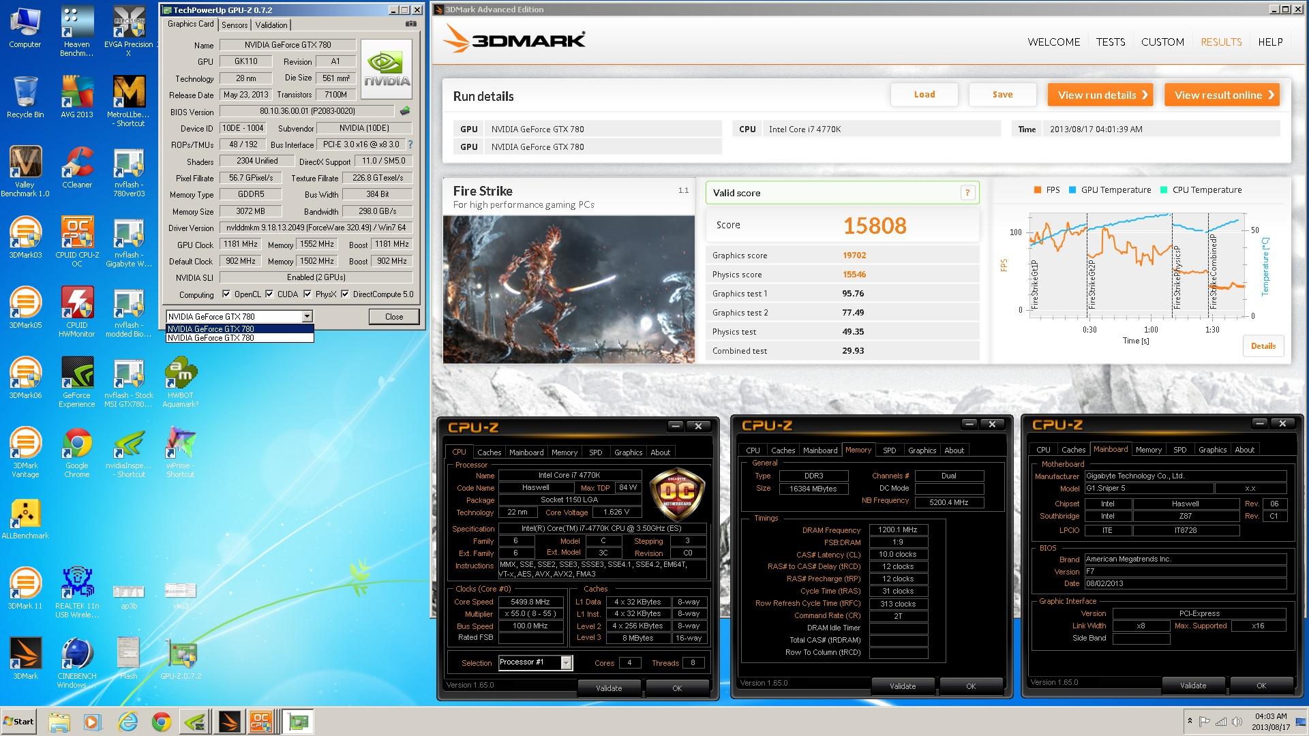The image size is (1309, 736).
Task: Open HELP in 3DMark navigation
Action: coord(1270,42)
